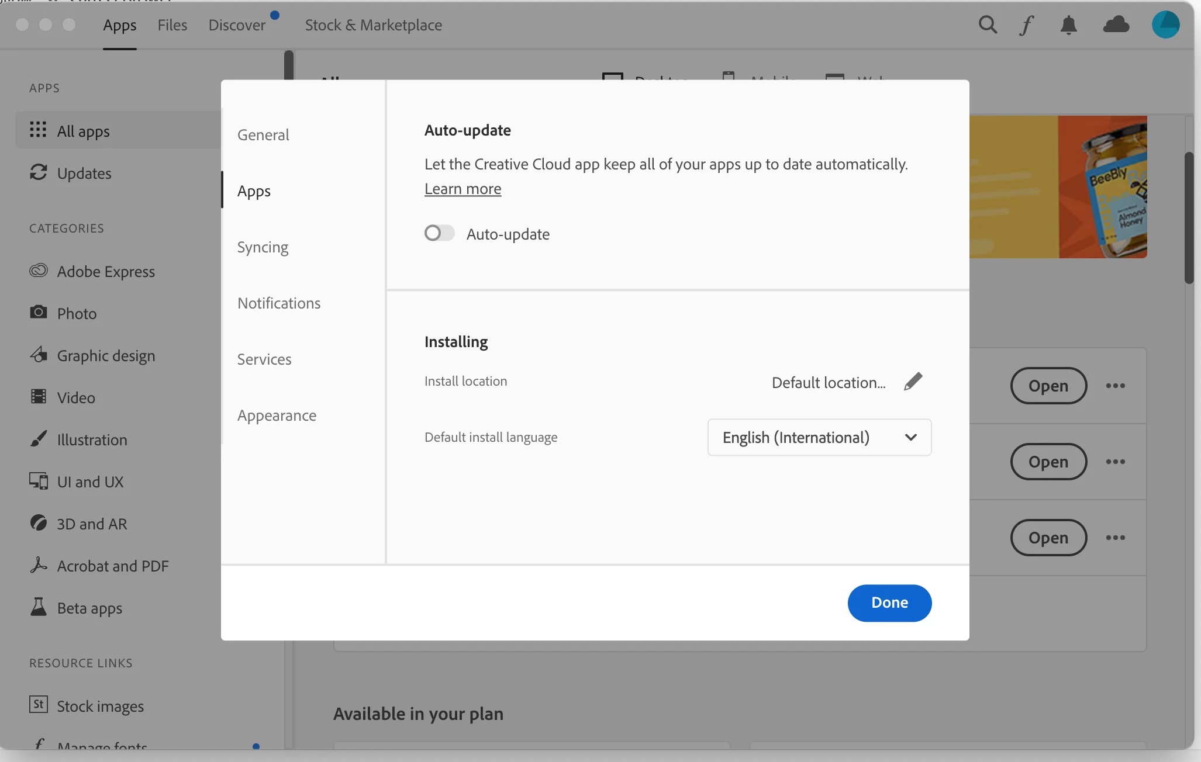Select the Beta apps flask icon

(39, 607)
